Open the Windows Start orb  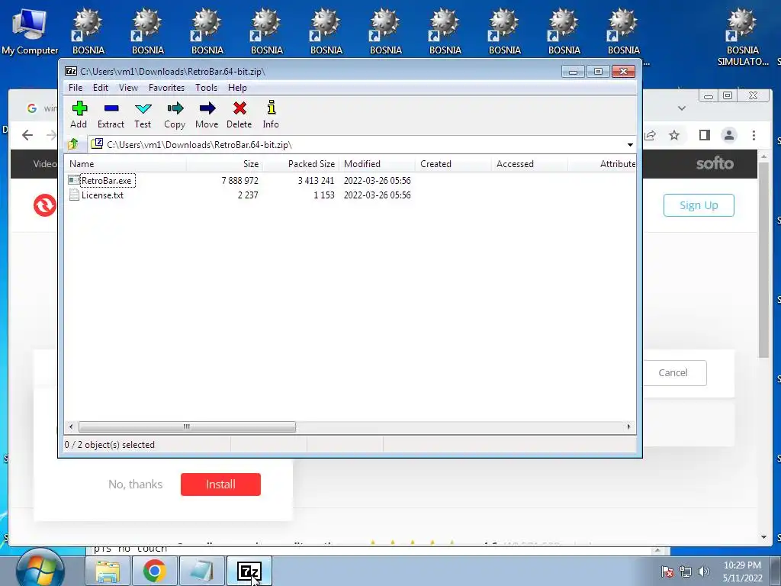click(40, 570)
